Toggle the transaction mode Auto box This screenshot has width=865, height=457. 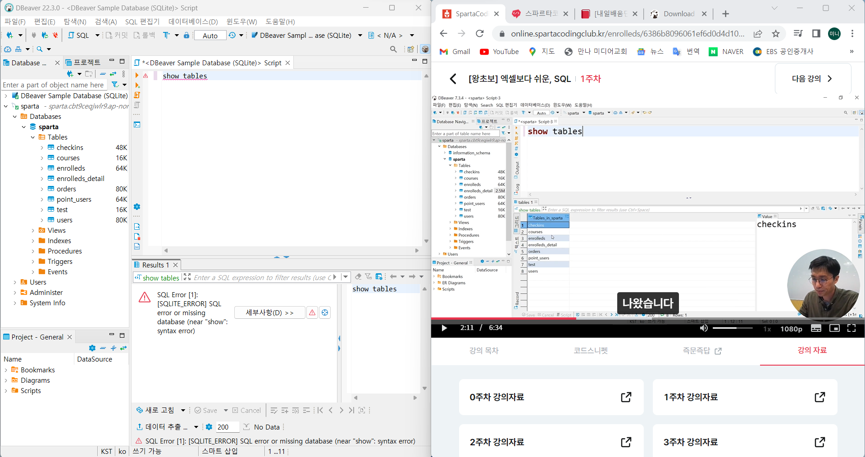point(210,36)
